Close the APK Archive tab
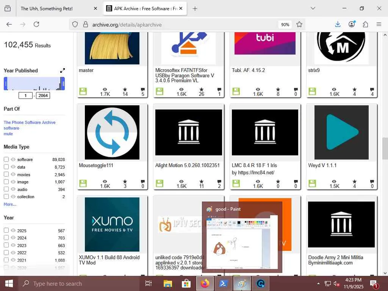The width and height of the screenshot is (388, 291). (181, 8)
